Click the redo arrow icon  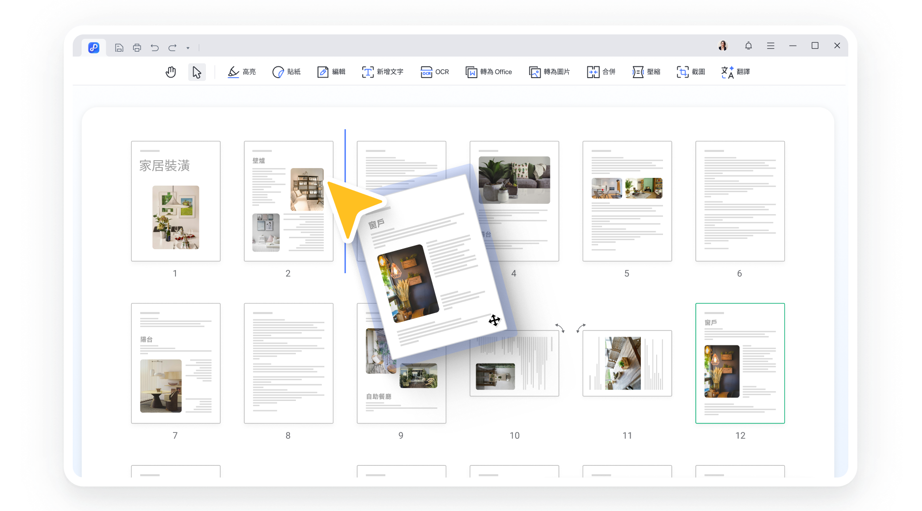pos(173,48)
